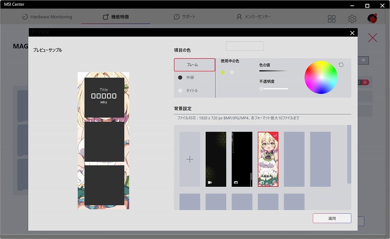Close the theme settings dialog
The width and height of the screenshot is (390, 239).
352,33
